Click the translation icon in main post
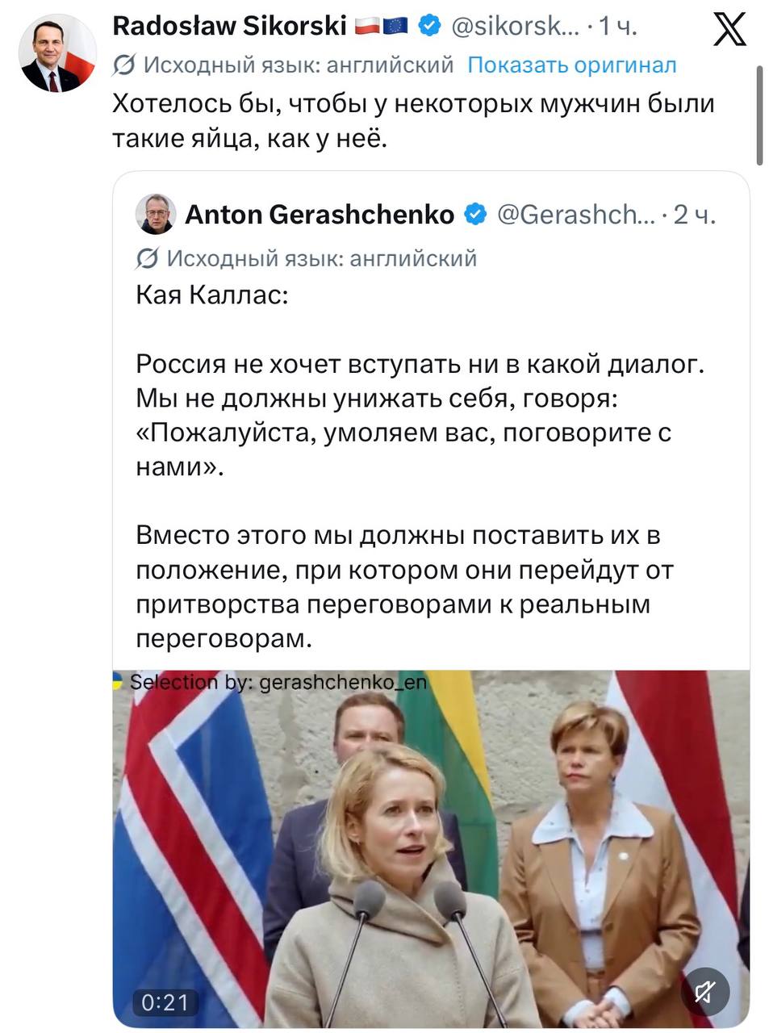This screenshot has width=769, height=1033. point(124,65)
